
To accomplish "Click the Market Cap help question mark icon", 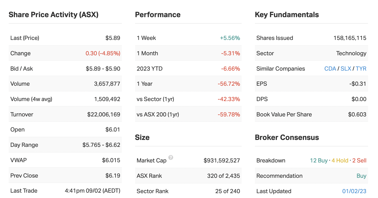I will 171,158.
